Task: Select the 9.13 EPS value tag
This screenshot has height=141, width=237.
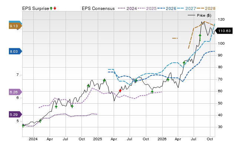Action: [15, 26]
